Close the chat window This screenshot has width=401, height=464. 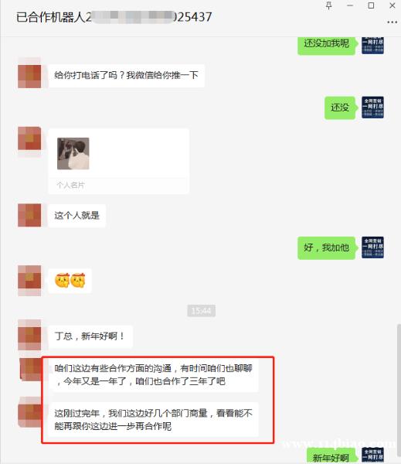[x=393, y=5]
